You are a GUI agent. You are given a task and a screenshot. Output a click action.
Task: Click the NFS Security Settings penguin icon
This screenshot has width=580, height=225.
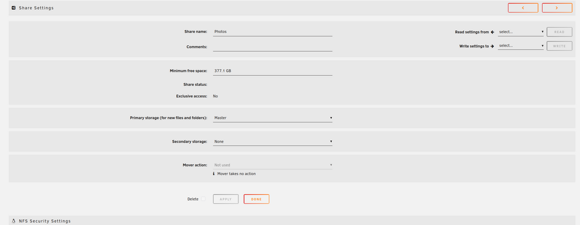tap(14, 221)
